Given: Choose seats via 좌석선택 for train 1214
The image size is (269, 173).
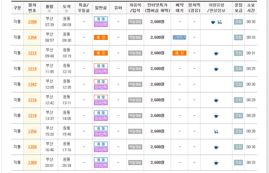Looking at the screenshot, I should pyautogui.click(x=101, y=71).
